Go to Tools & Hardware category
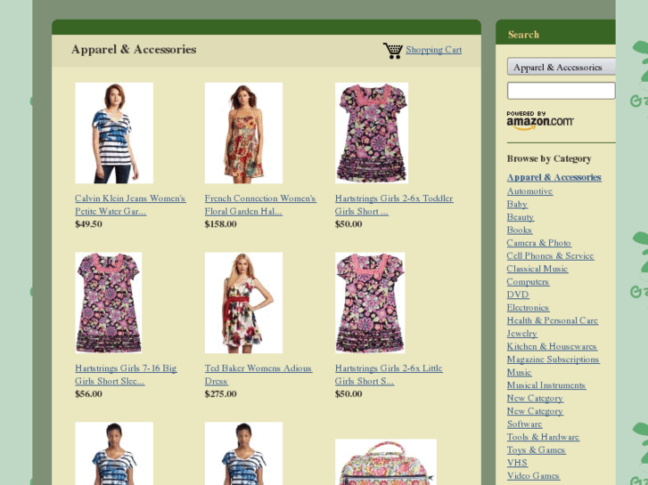The width and height of the screenshot is (648, 485). tap(543, 437)
